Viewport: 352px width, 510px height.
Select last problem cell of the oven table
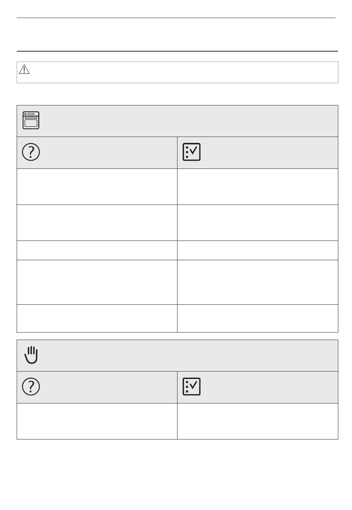point(97,318)
